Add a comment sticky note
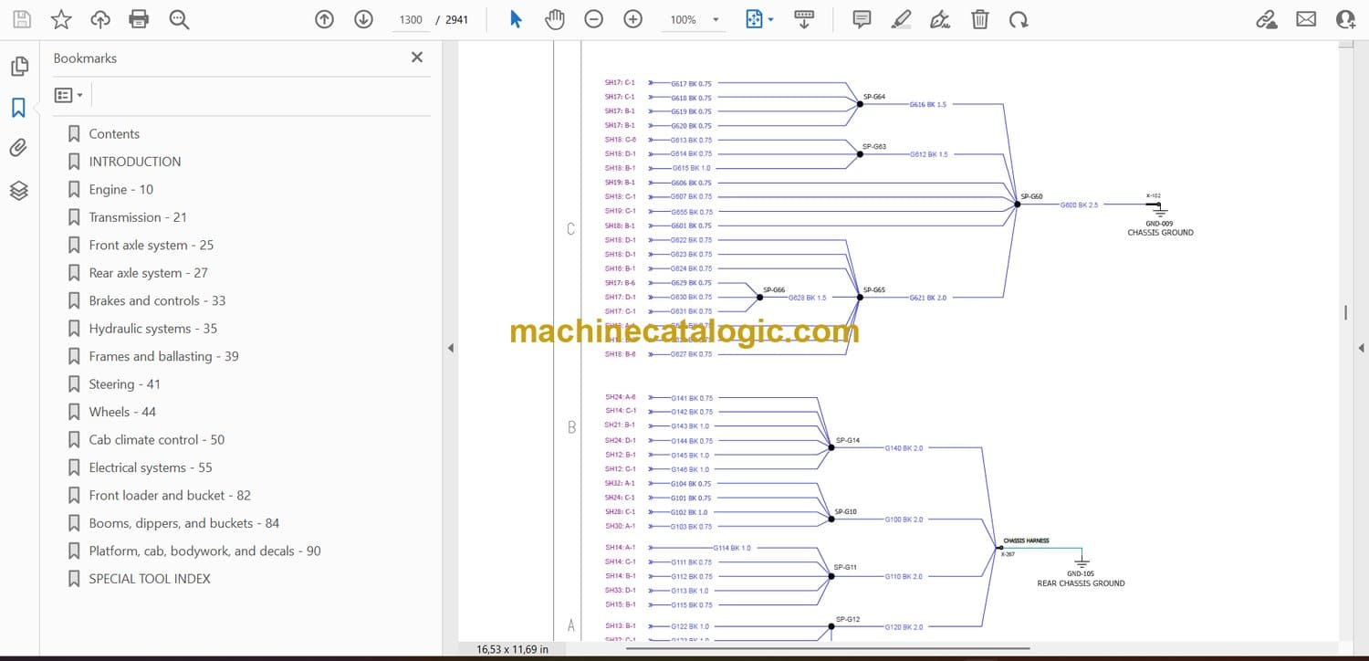The width and height of the screenshot is (1369, 661). pyautogui.click(x=862, y=19)
